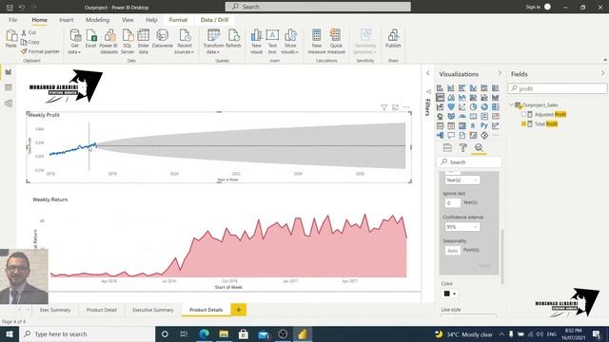Open the Fields well tab in Visualizations
This screenshot has height=342, width=609.
[447, 148]
